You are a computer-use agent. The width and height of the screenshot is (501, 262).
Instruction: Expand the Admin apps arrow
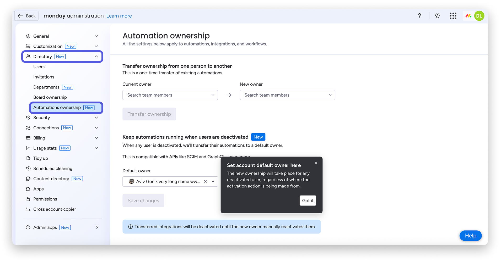coord(97,227)
